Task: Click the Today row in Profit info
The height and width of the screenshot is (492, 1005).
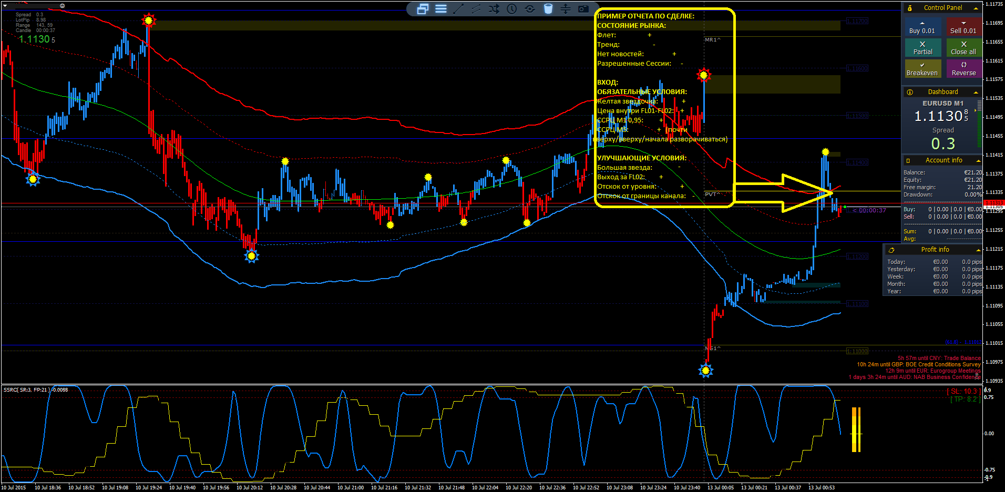Action: [x=935, y=262]
